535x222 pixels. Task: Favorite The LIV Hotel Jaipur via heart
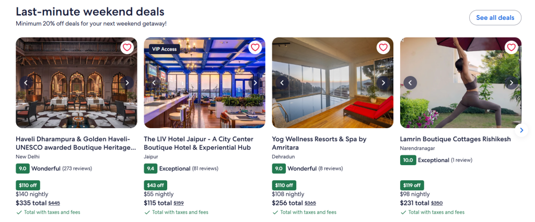(x=255, y=47)
